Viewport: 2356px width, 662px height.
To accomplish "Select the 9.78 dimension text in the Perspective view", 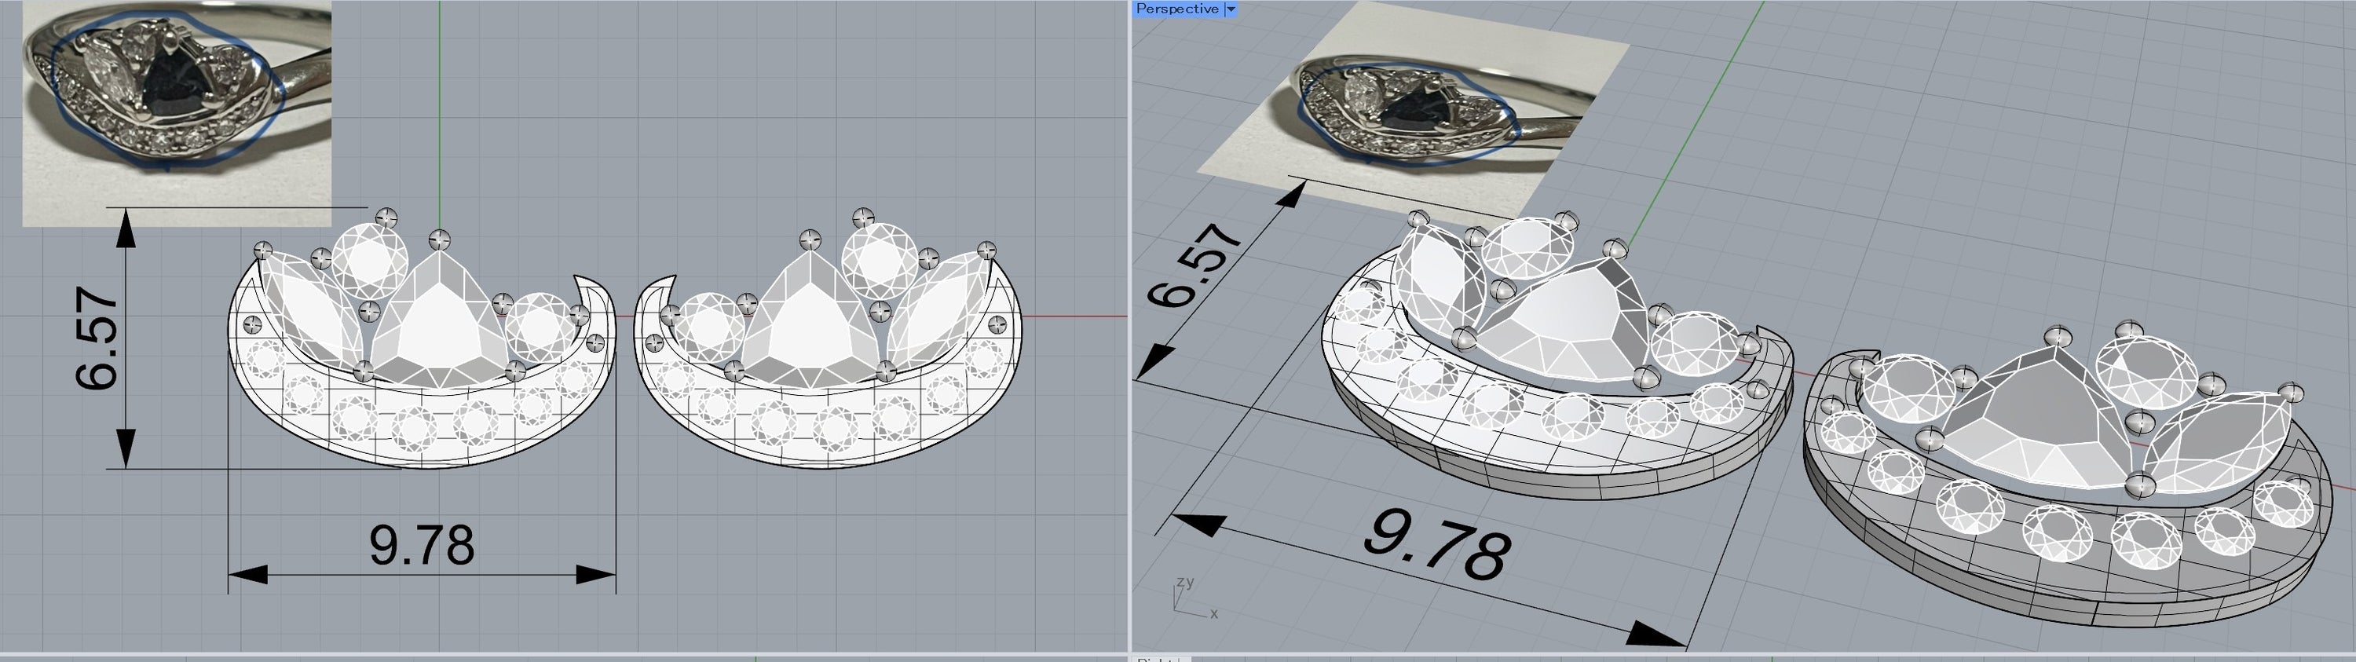I will (x=1437, y=545).
